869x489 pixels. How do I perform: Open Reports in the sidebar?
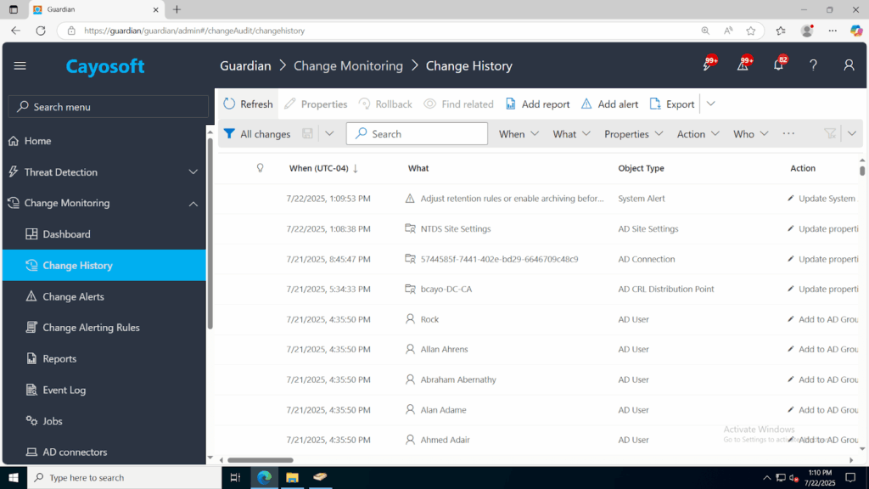104,359
